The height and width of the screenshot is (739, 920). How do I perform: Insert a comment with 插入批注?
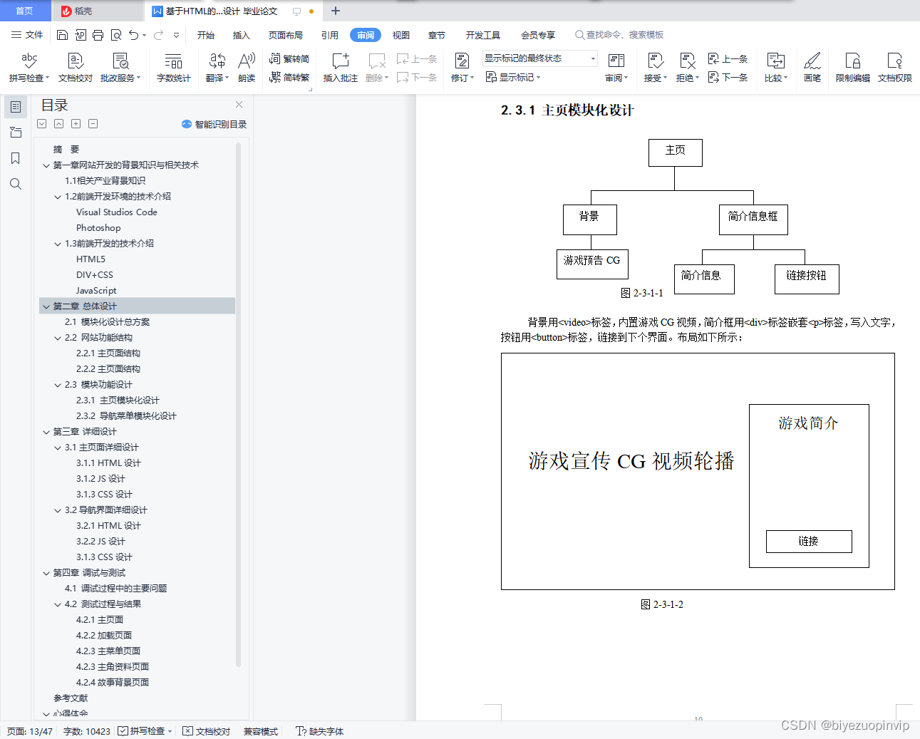(340, 68)
